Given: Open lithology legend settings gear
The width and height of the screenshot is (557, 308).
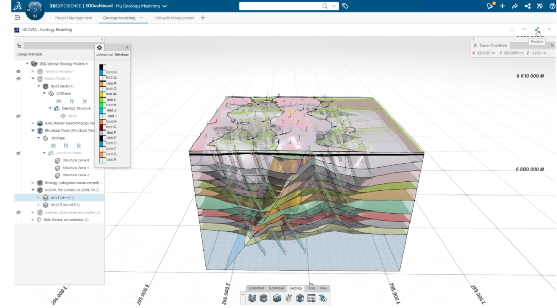Looking at the screenshot, I should (100, 47).
